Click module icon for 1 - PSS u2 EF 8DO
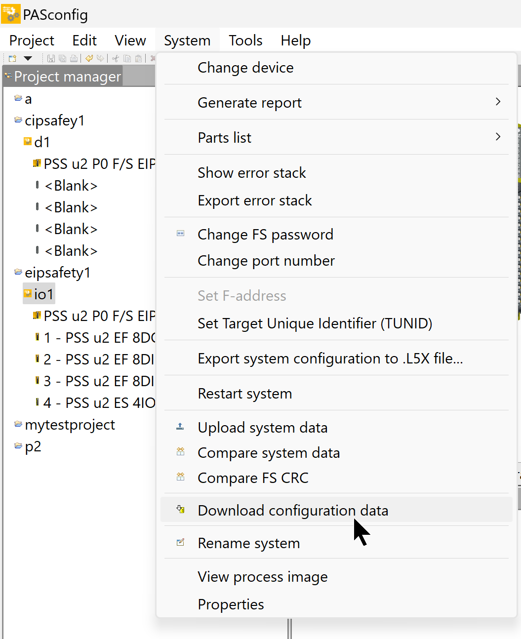This screenshot has height=639, width=521. click(38, 337)
